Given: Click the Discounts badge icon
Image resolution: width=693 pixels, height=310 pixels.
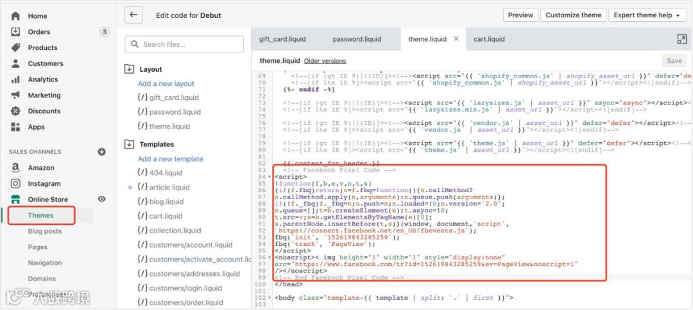Looking at the screenshot, I should (15, 111).
